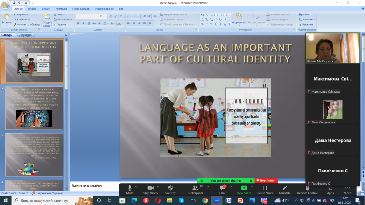
Task: Toggle Zoom microphone Mute
Action: [130, 190]
